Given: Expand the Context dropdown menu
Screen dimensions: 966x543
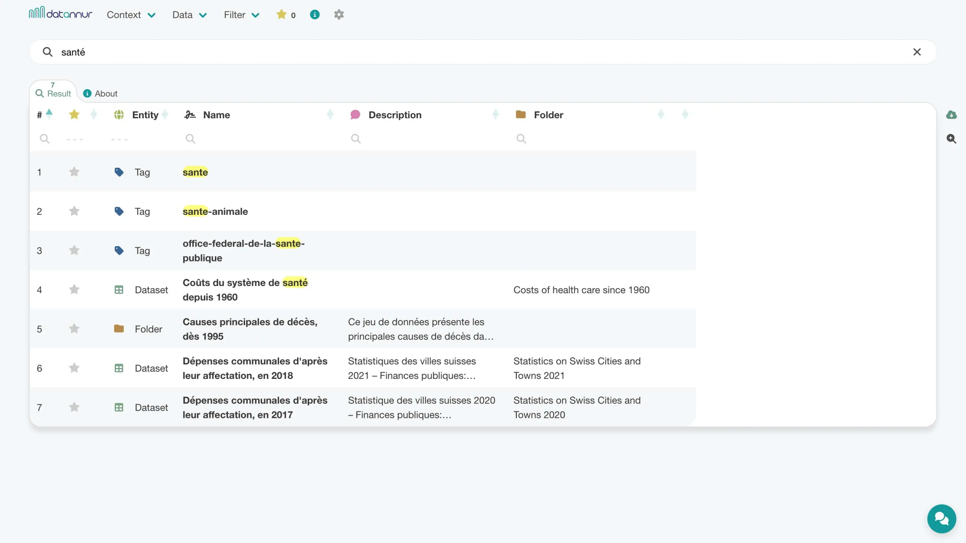Looking at the screenshot, I should coord(131,15).
